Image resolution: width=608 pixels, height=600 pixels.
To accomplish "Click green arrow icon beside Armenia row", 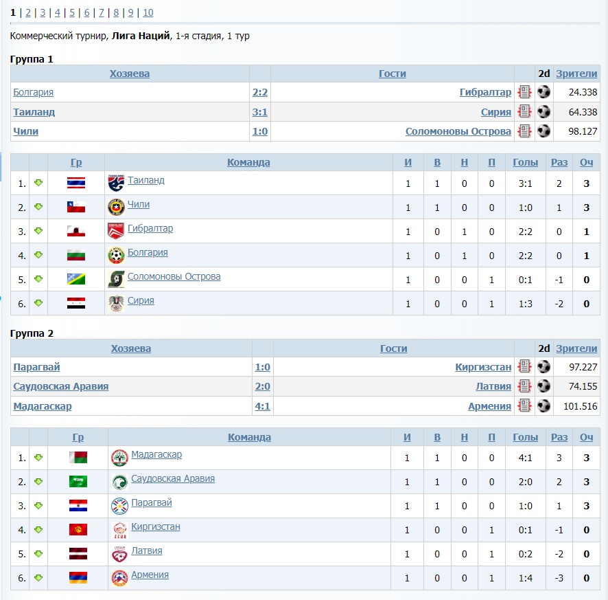I will coord(38,578).
